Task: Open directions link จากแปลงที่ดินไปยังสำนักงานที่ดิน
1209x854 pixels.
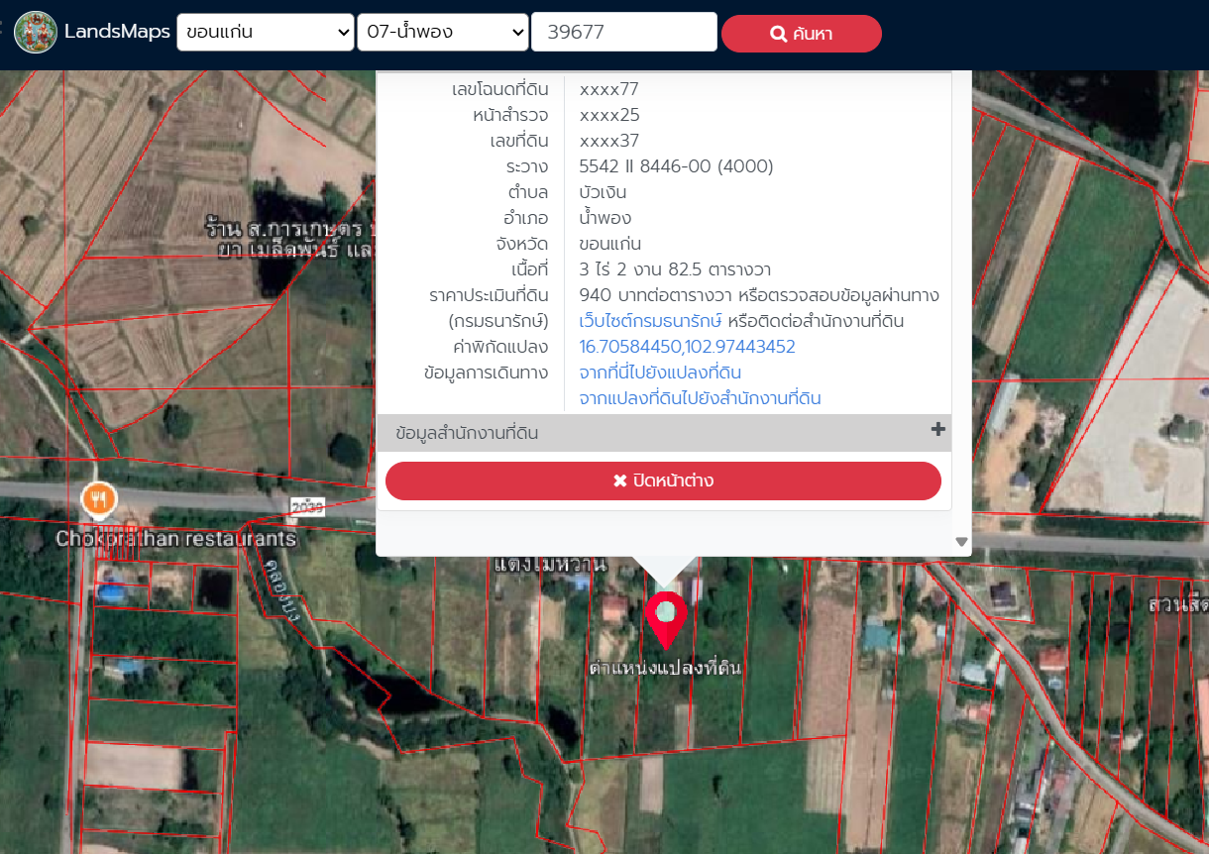Action: tap(700, 398)
